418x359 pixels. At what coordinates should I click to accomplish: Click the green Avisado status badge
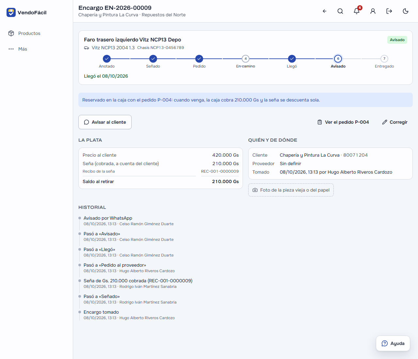(x=397, y=40)
